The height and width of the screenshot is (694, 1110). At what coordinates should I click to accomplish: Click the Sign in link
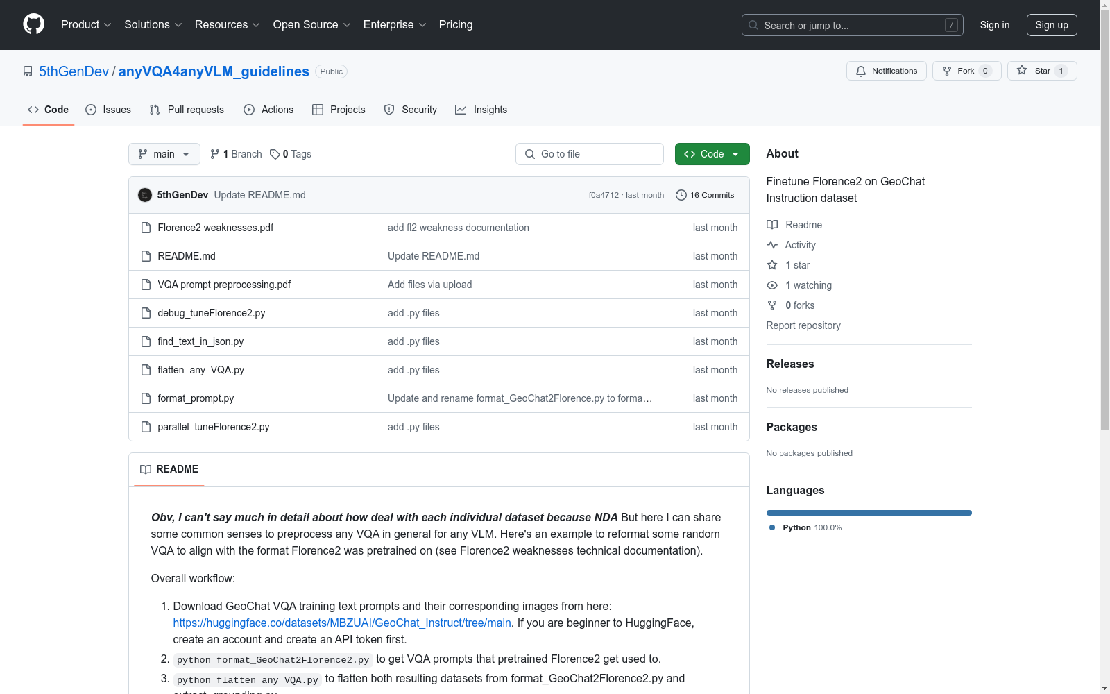[x=995, y=25]
